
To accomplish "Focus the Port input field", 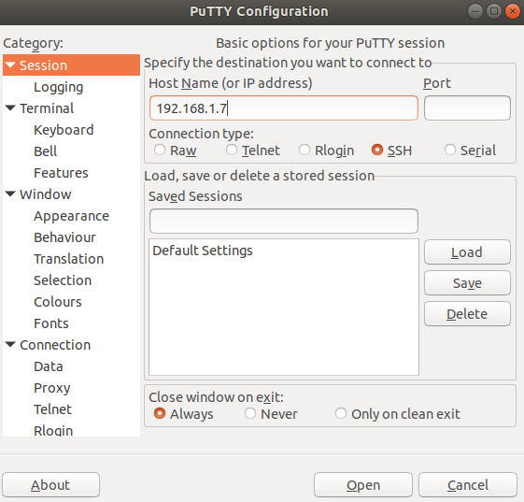I will pos(467,108).
